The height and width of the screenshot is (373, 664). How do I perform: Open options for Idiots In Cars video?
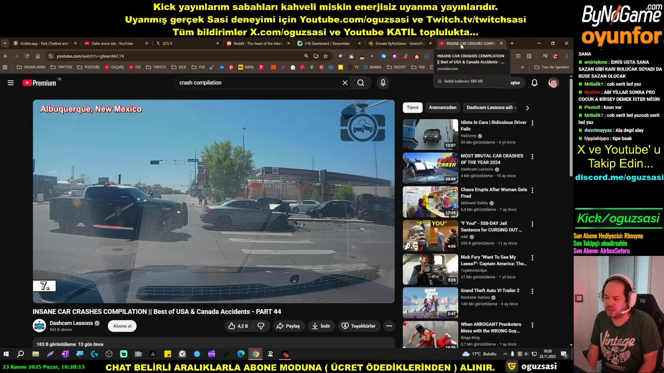532,123
